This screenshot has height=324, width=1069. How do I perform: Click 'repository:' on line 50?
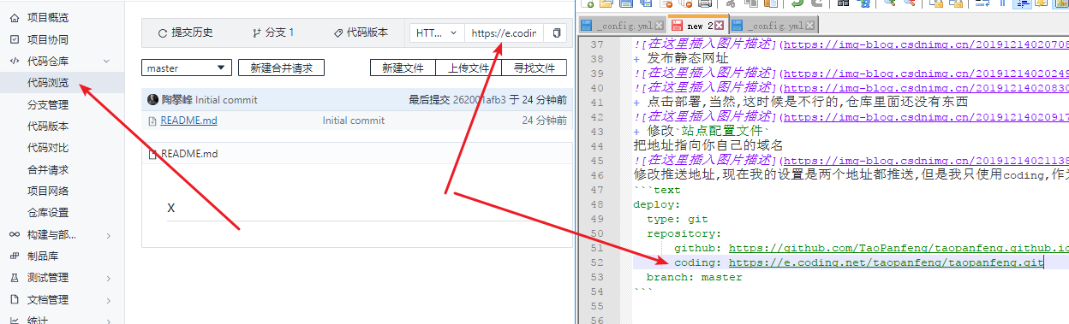[x=684, y=233]
